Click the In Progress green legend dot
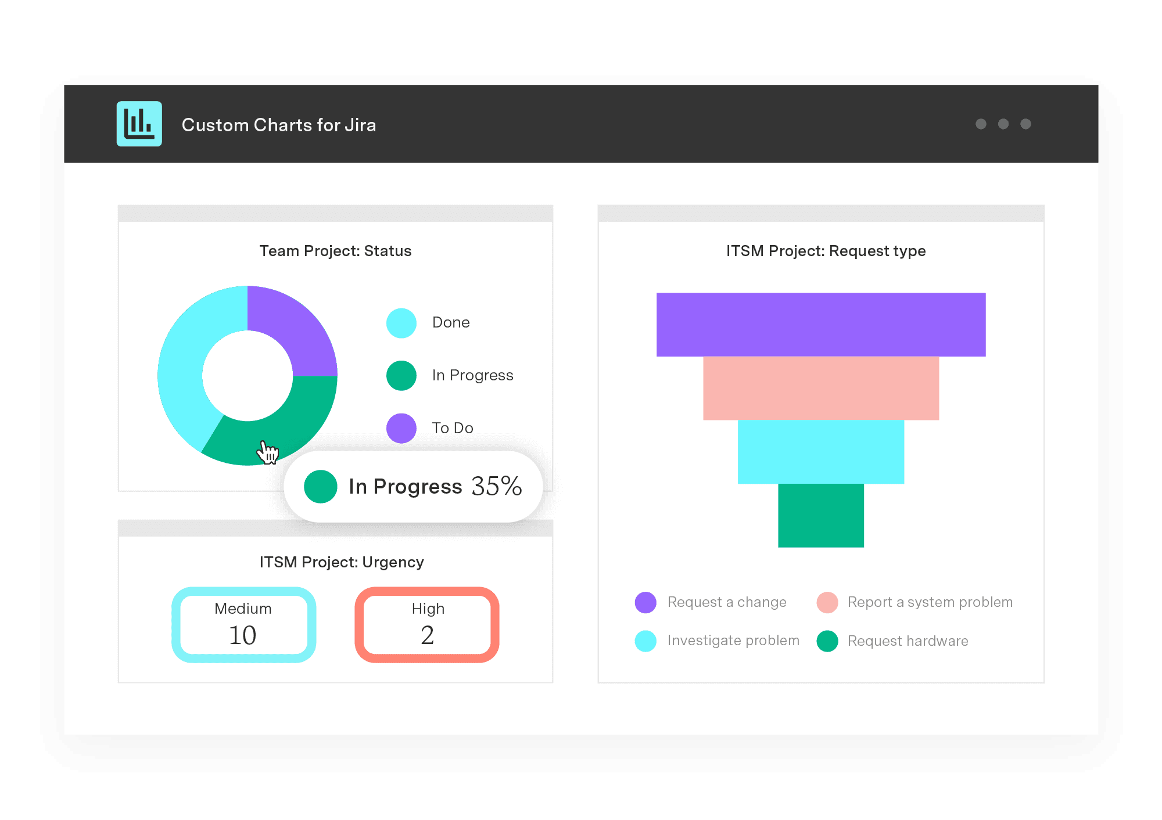The width and height of the screenshot is (1162, 820). click(401, 376)
